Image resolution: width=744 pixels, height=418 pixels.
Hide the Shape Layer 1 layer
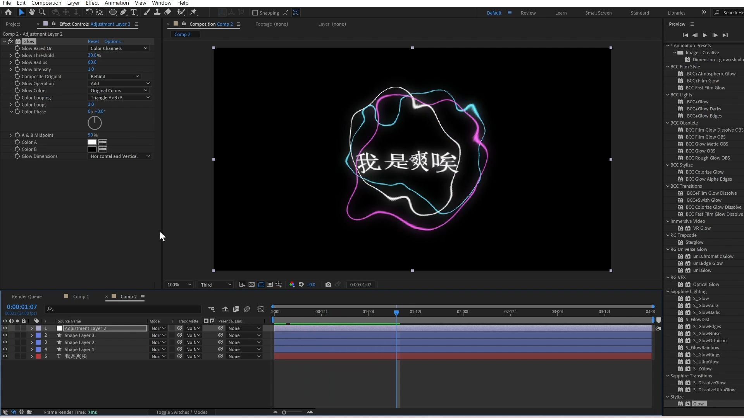tap(5, 349)
